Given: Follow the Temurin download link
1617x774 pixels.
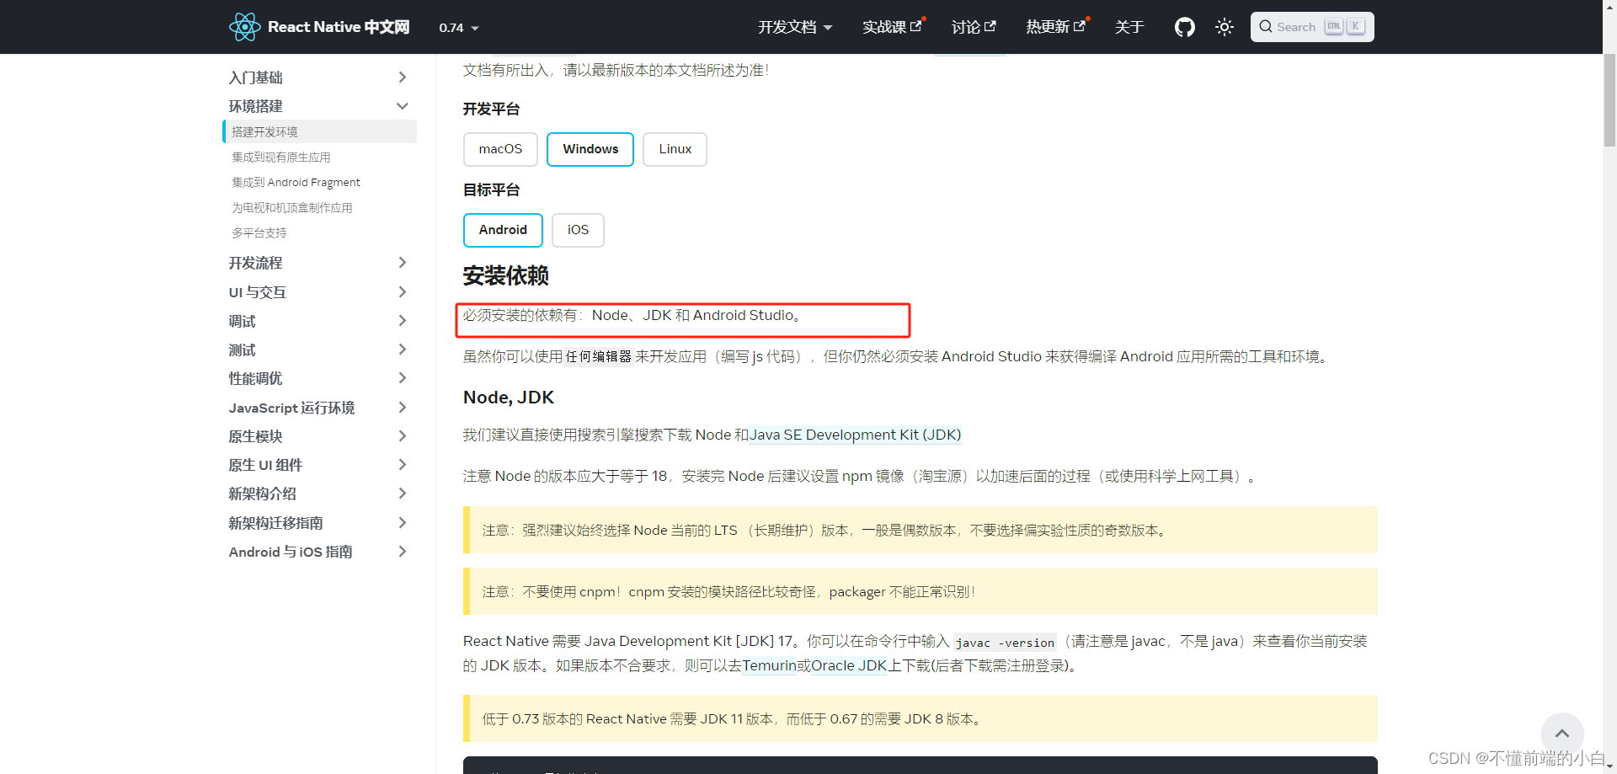Looking at the screenshot, I should (769, 665).
